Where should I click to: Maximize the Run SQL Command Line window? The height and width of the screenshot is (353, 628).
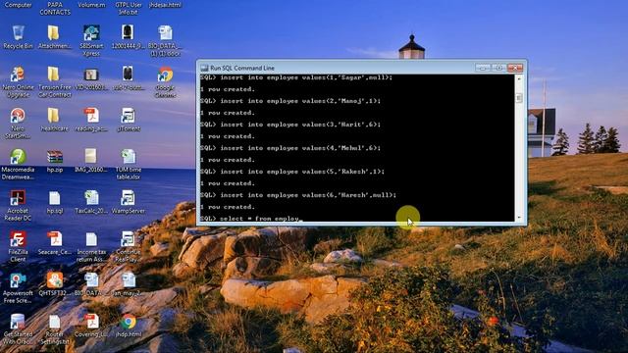coord(498,68)
